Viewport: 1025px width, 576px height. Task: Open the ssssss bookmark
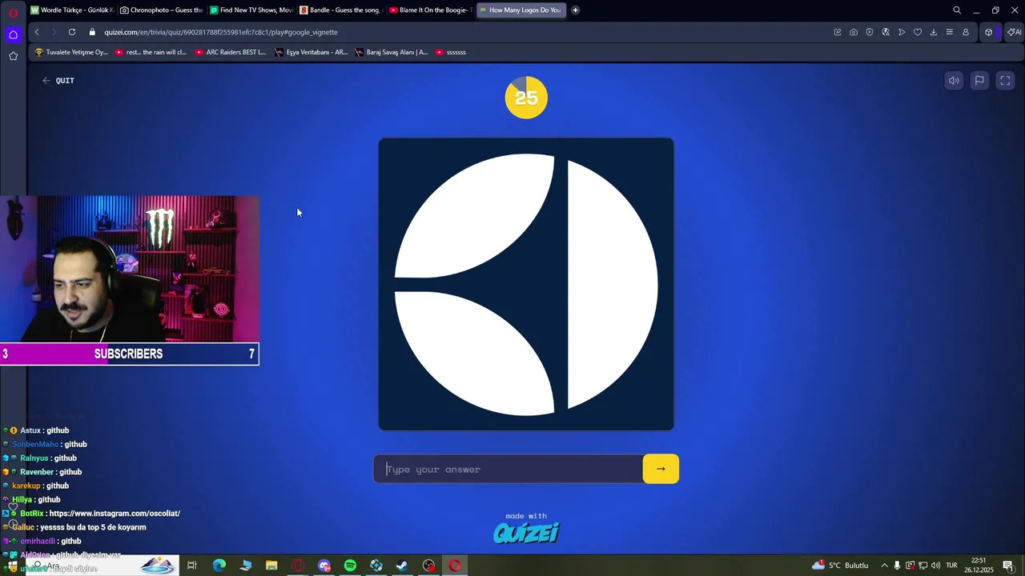[x=451, y=52]
